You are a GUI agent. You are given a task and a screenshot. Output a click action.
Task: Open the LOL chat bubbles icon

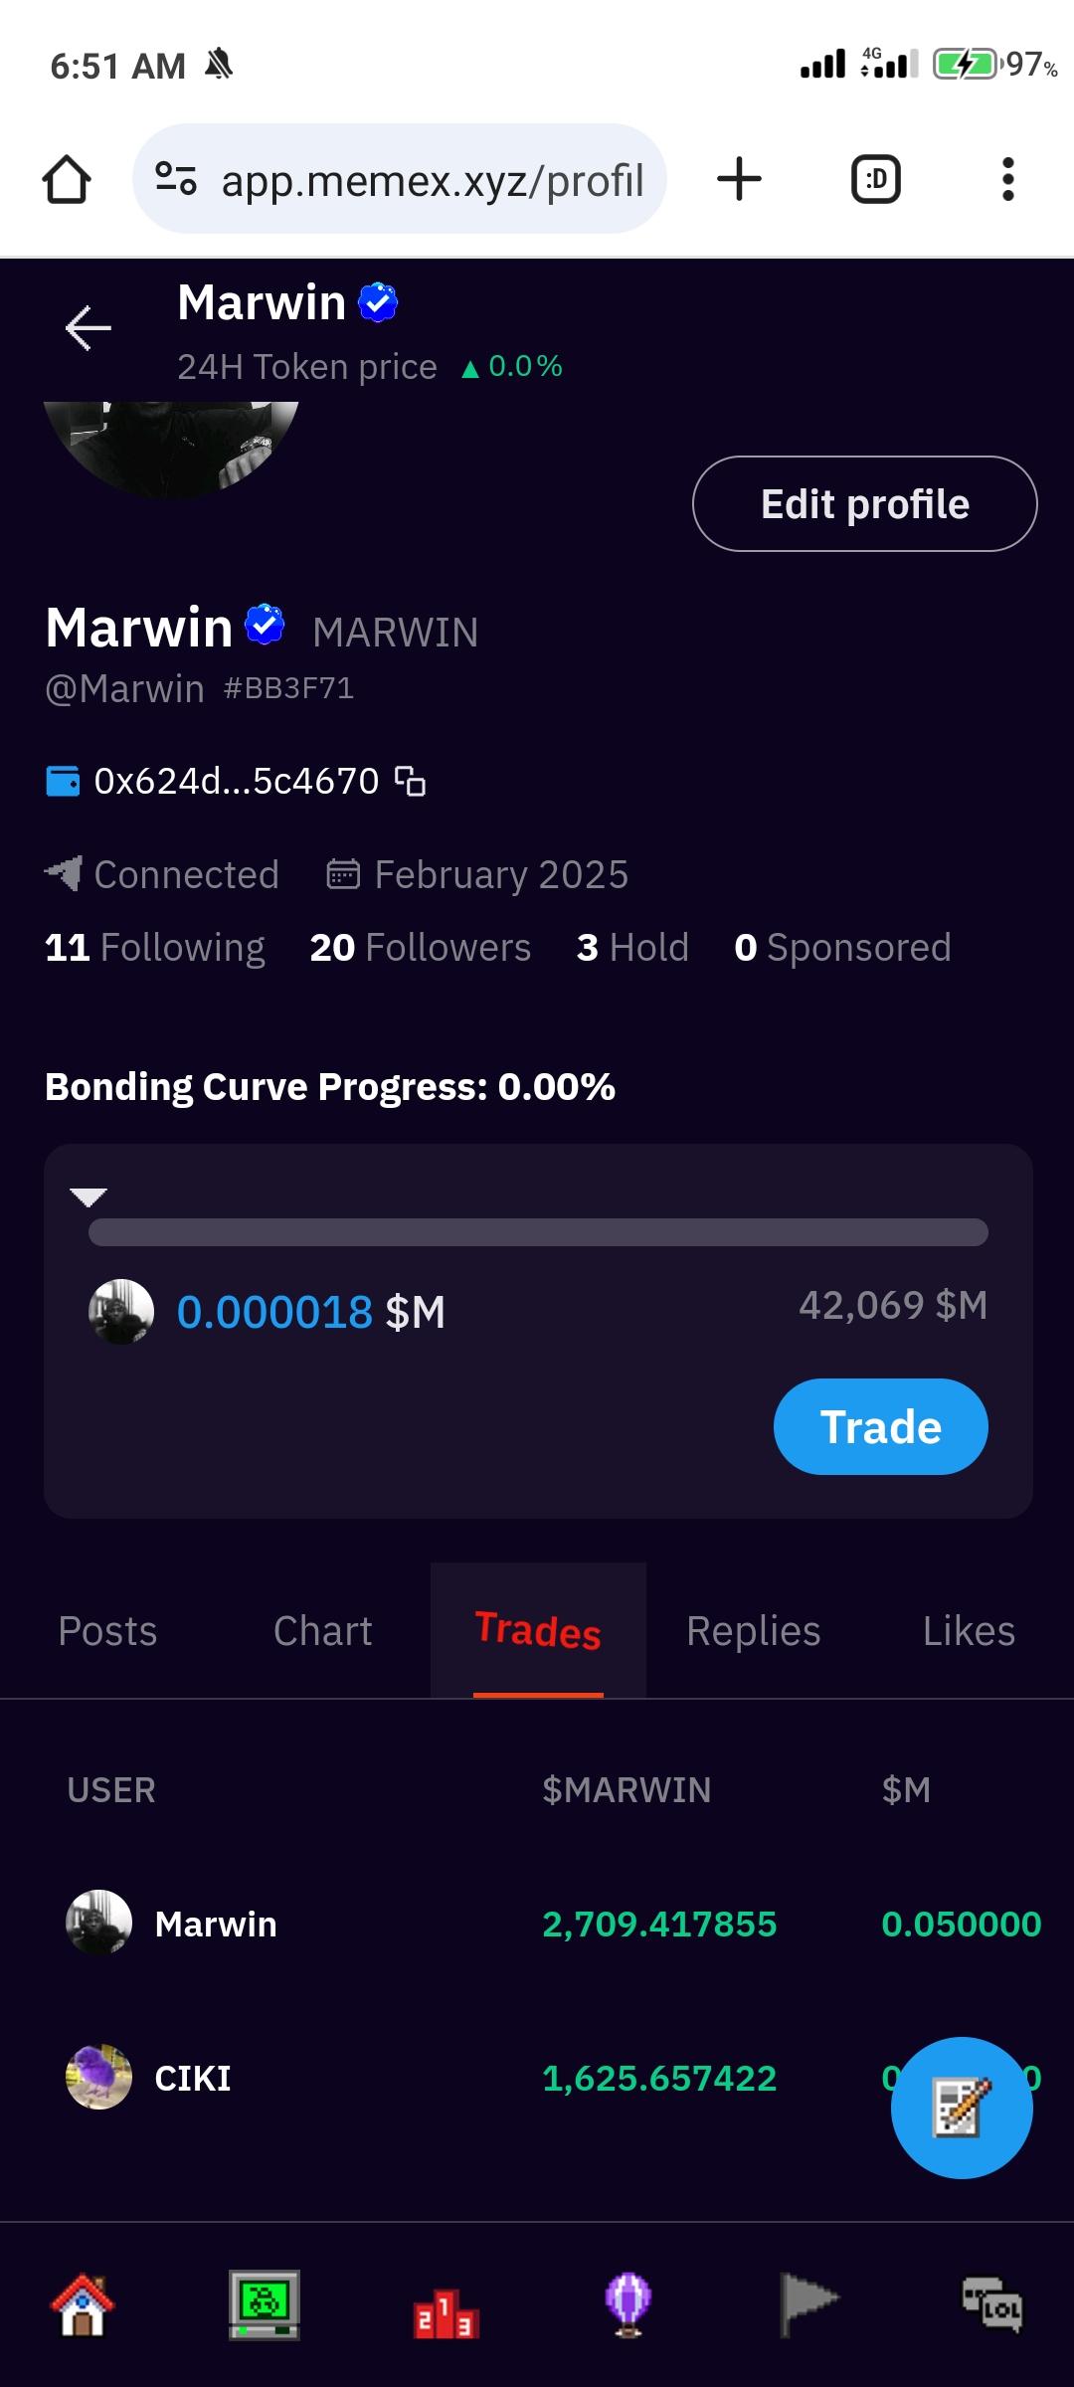click(x=991, y=2304)
